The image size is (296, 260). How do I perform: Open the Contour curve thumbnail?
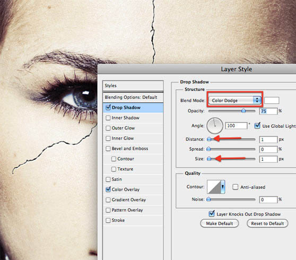(x=214, y=187)
